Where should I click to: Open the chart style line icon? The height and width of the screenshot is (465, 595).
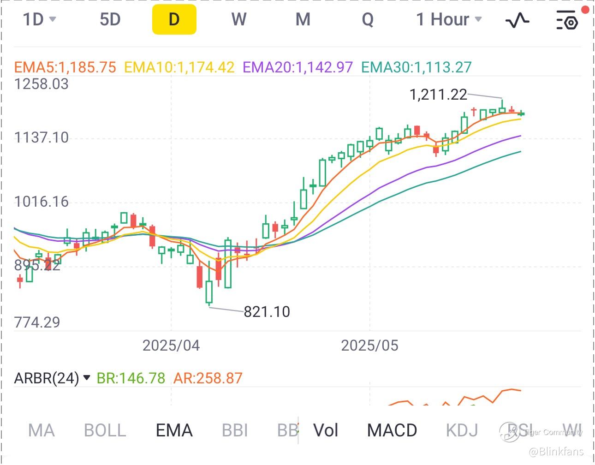(x=517, y=20)
